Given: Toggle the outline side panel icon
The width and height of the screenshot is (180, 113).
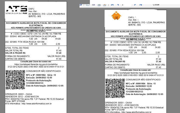Looking at the screenshot, I should [x=88, y=5].
